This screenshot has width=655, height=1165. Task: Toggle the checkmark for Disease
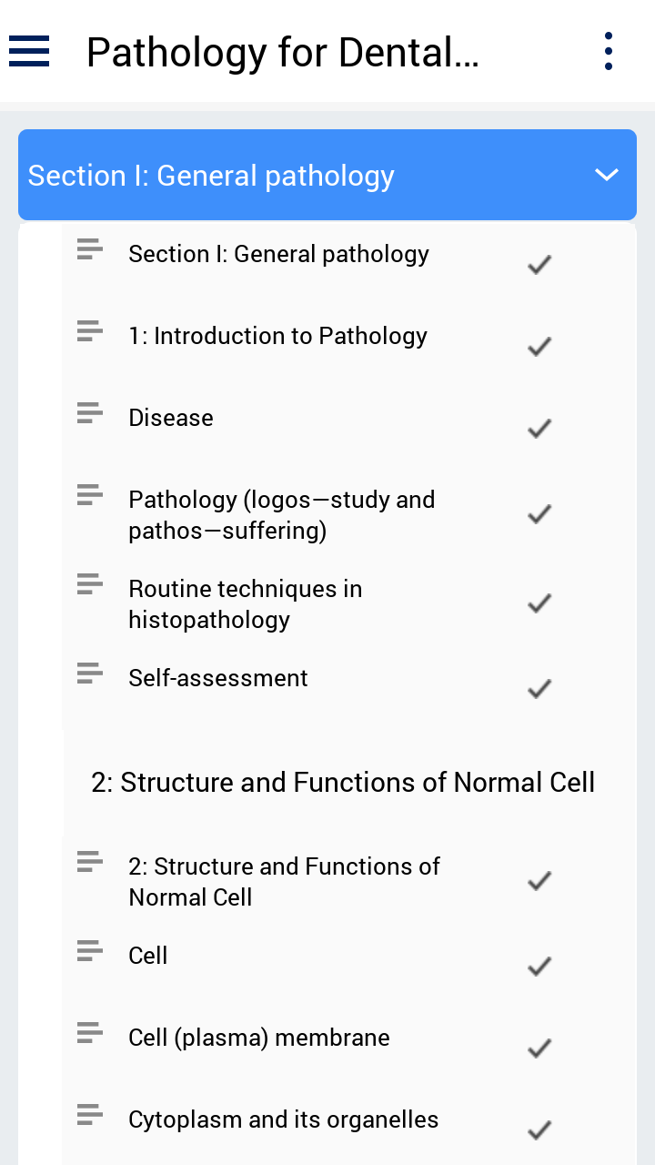click(539, 429)
